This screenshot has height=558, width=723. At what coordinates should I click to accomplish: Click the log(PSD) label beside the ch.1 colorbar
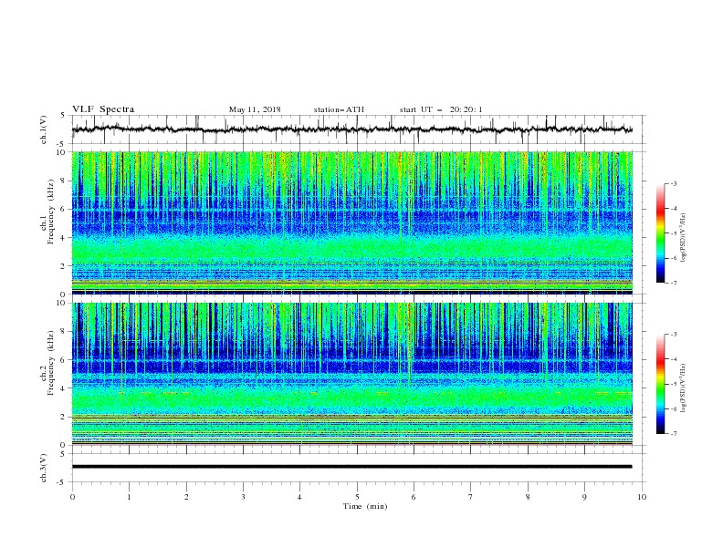point(683,238)
